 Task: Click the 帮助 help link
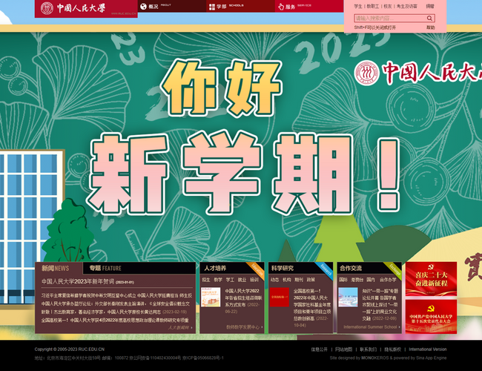coord(431,27)
